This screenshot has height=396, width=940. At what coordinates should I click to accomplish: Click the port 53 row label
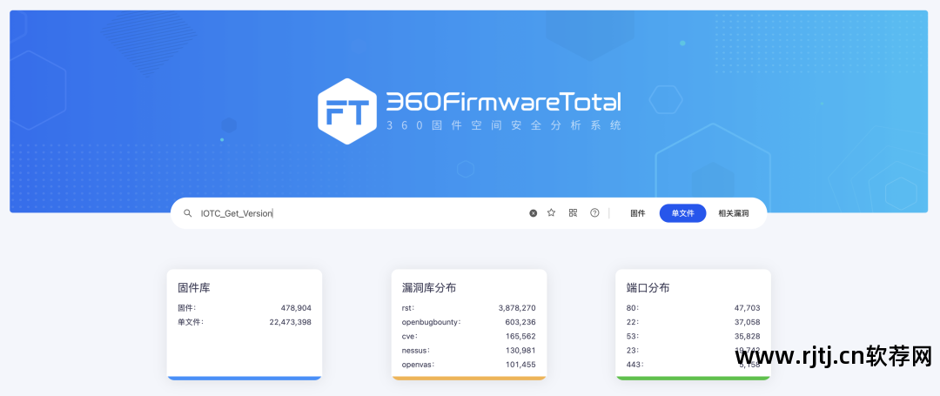pyautogui.click(x=633, y=336)
